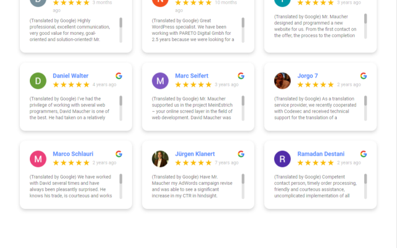Open the Marc Seifert reviewer link

coord(192,76)
